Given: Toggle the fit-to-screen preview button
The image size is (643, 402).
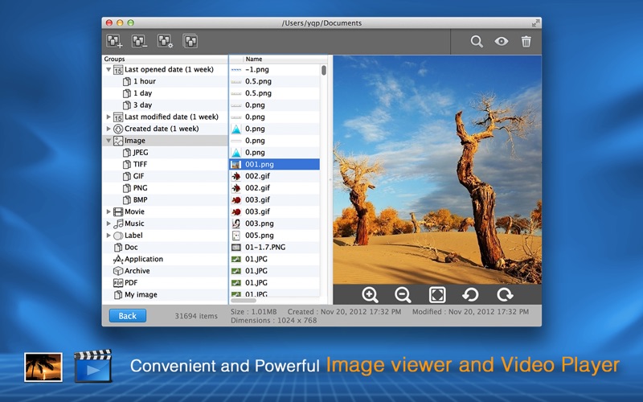Looking at the screenshot, I should point(437,295).
